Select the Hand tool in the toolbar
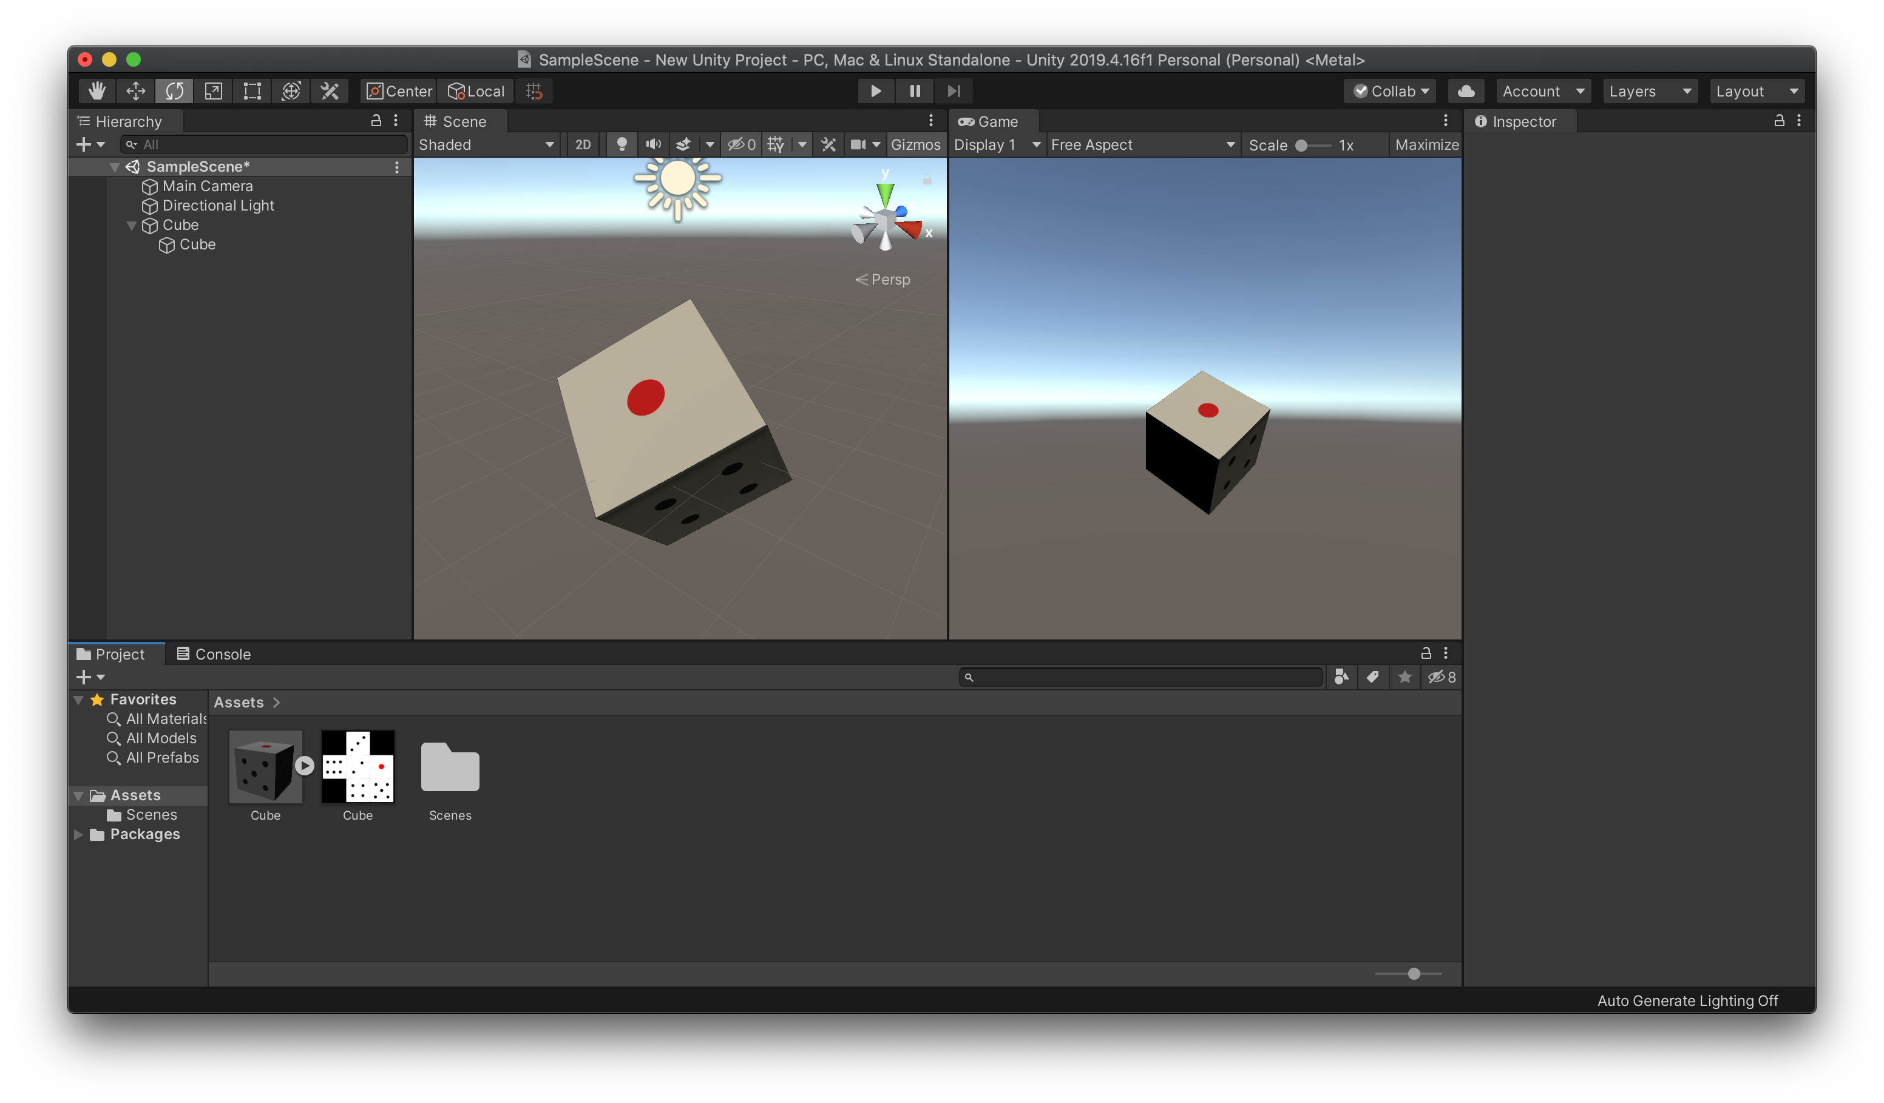This screenshot has height=1103, width=1884. tap(97, 91)
